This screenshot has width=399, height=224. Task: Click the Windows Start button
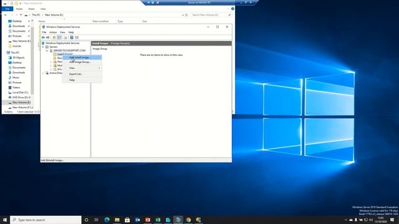pyautogui.click(x=5, y=220)
